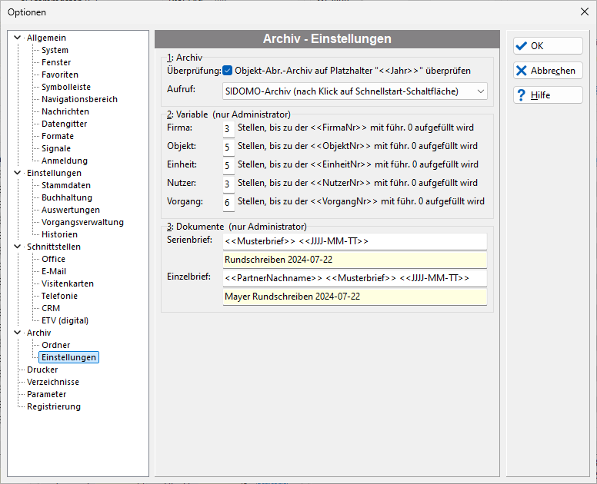
Task: Open the Drucker options page
Action: pyautogui.click(x=42, y=370)
